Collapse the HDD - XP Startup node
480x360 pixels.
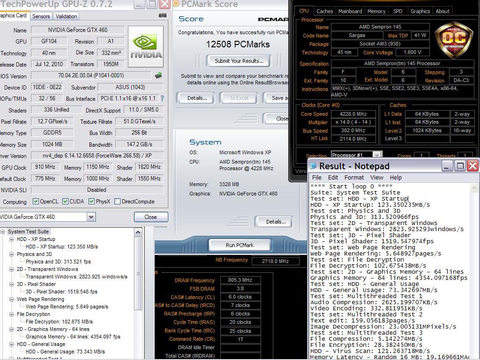[12, 239]
